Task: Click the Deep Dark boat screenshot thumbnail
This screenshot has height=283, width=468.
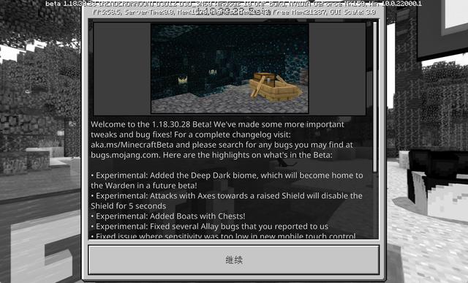Action: (x=230, y=69)
